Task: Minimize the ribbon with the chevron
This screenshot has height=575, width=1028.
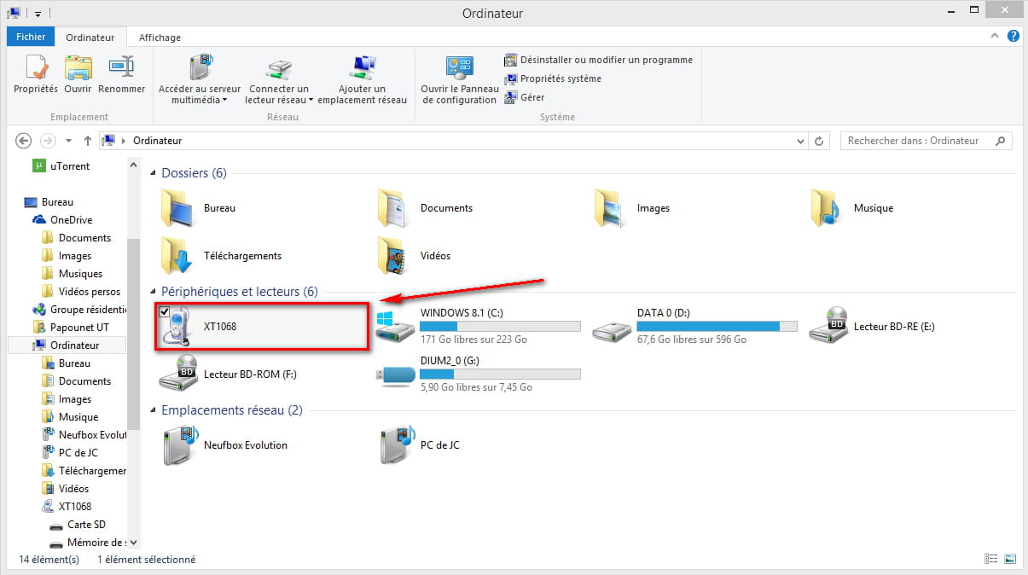Action: 995,37
